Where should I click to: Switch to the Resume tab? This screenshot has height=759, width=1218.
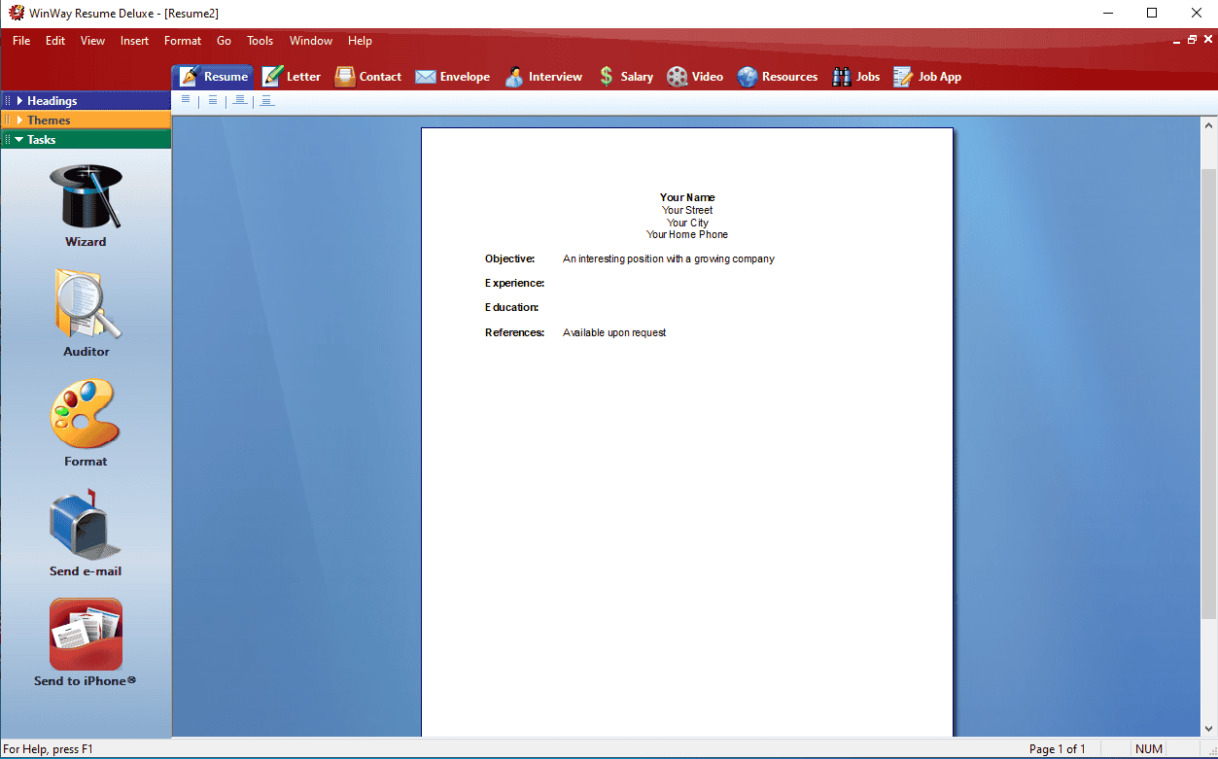(x=213, y=77)
